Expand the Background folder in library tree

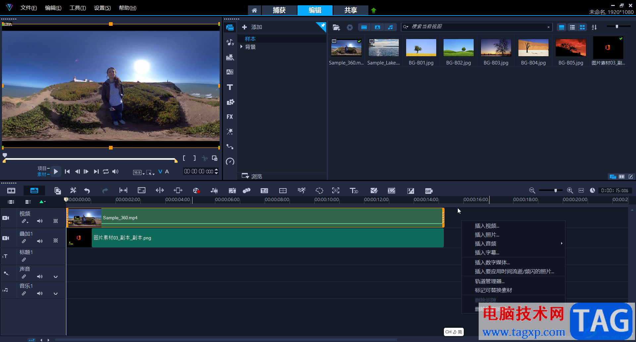241,47
